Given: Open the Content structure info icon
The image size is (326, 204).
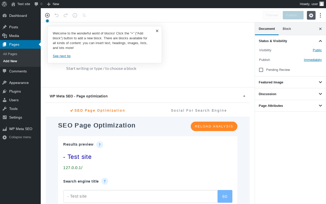Looking at the screenshot, I should [75, 15].
